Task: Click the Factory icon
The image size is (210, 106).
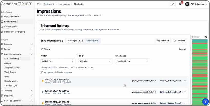Action: coord(2,49)
